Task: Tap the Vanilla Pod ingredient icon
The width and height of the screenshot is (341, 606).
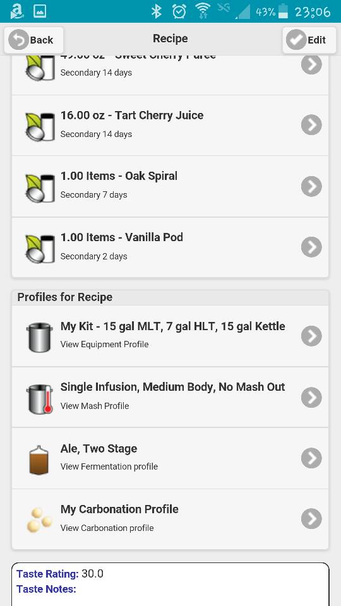Action: point(40,249)
